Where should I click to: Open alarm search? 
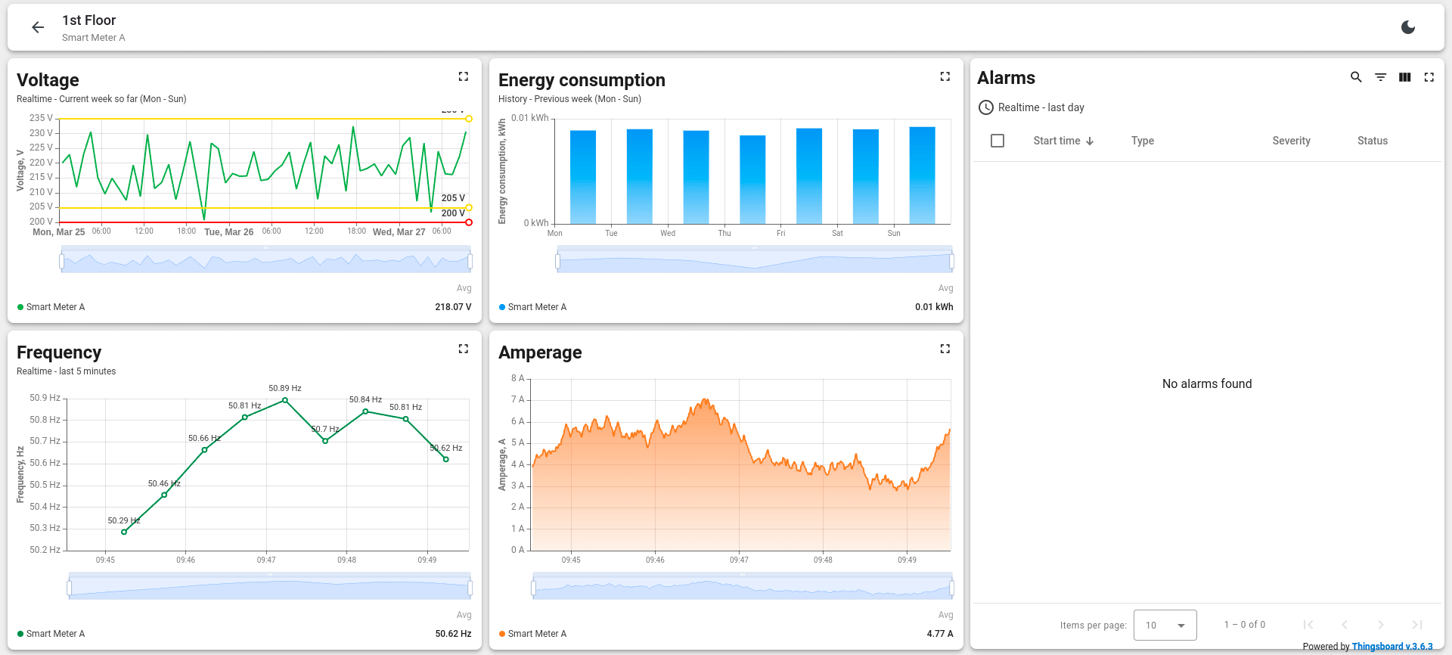point(1356,77)
